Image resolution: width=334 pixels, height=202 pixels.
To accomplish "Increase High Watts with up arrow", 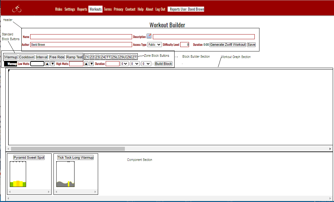I will 86,64.
